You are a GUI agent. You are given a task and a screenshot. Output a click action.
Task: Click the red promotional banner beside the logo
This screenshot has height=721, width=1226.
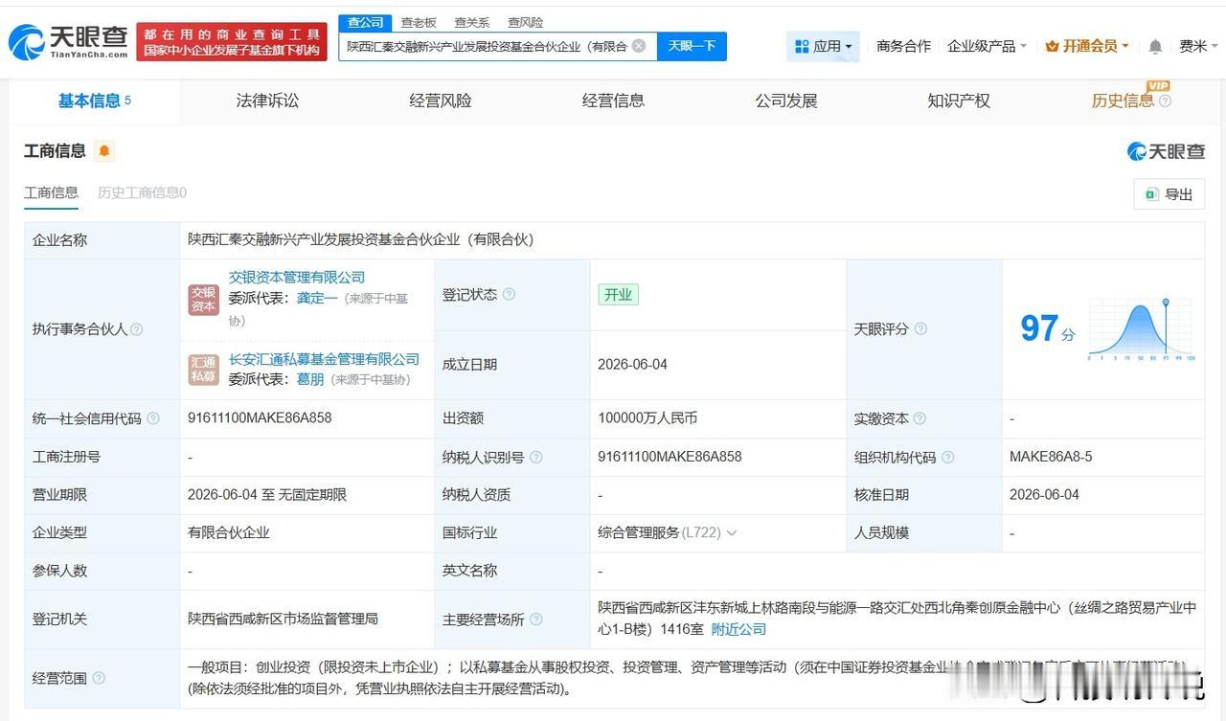pyautogui.click(x=231, y=42)
